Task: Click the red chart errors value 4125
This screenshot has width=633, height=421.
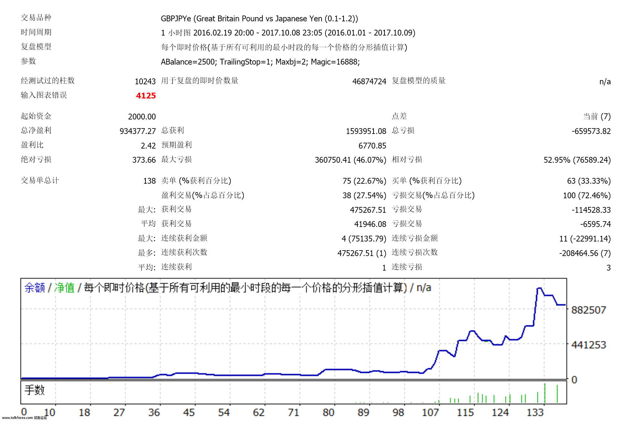Action: pos(146,96)
